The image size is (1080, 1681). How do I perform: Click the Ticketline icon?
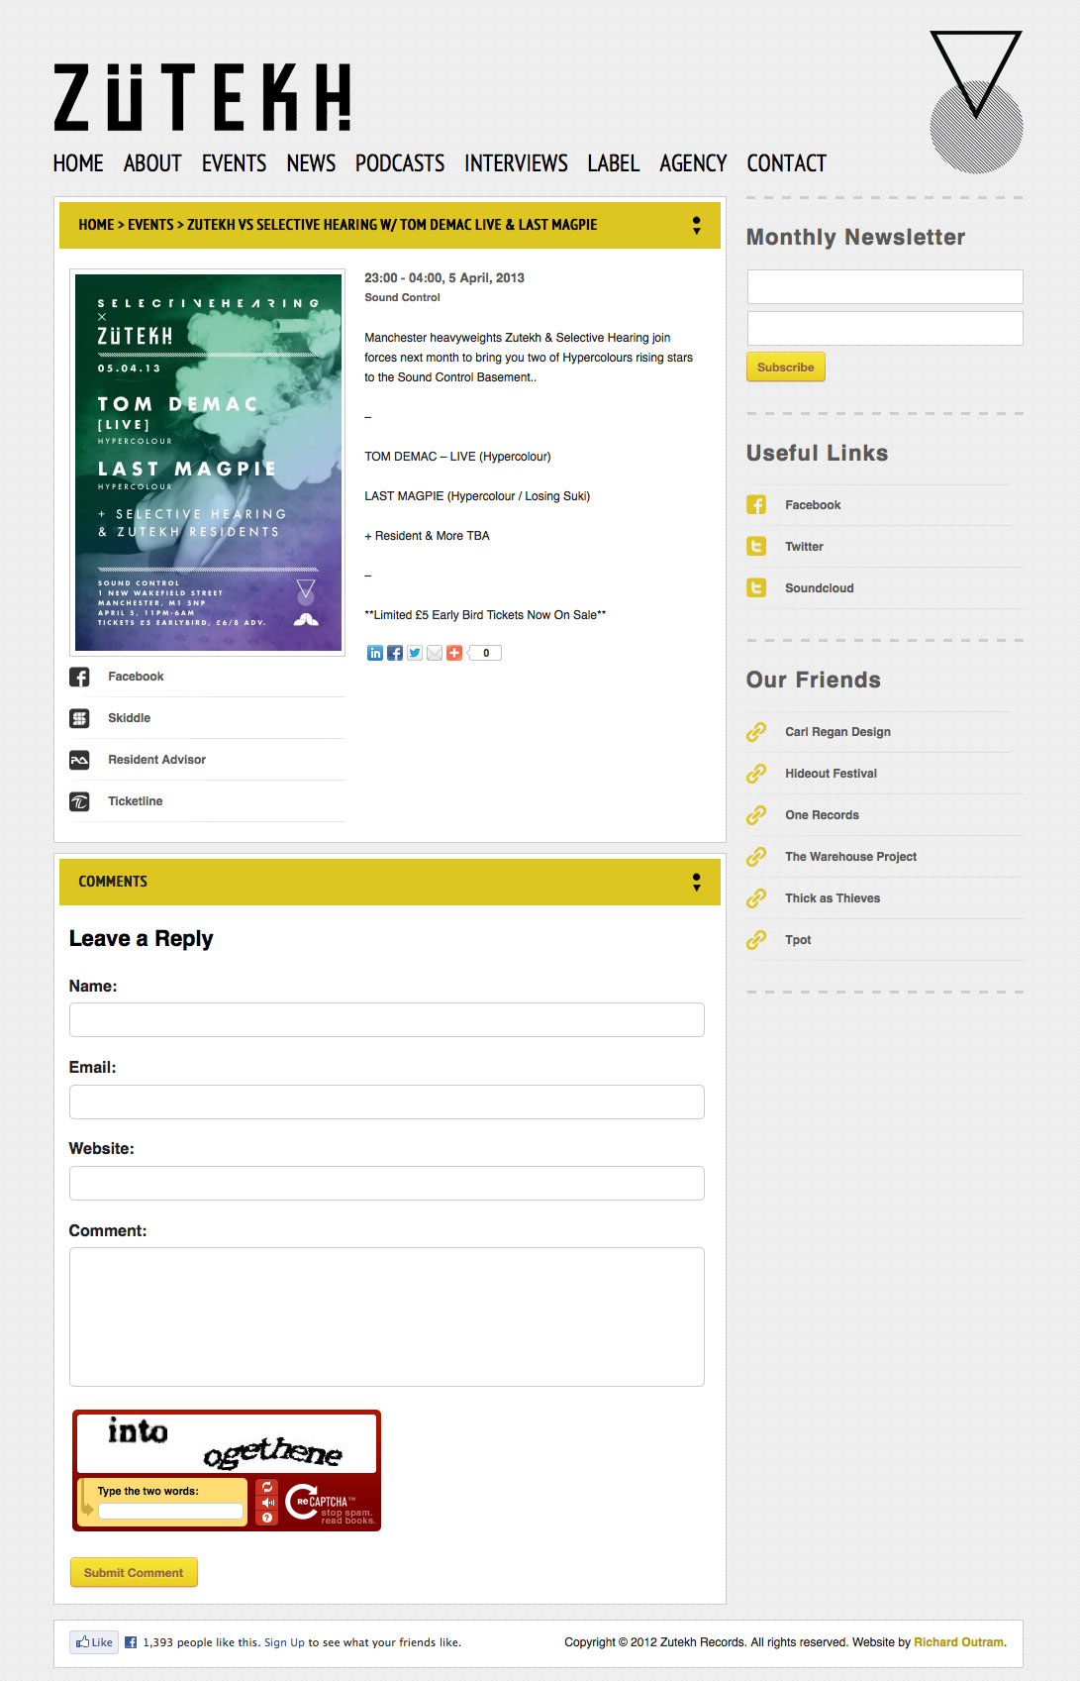[79, 801]
